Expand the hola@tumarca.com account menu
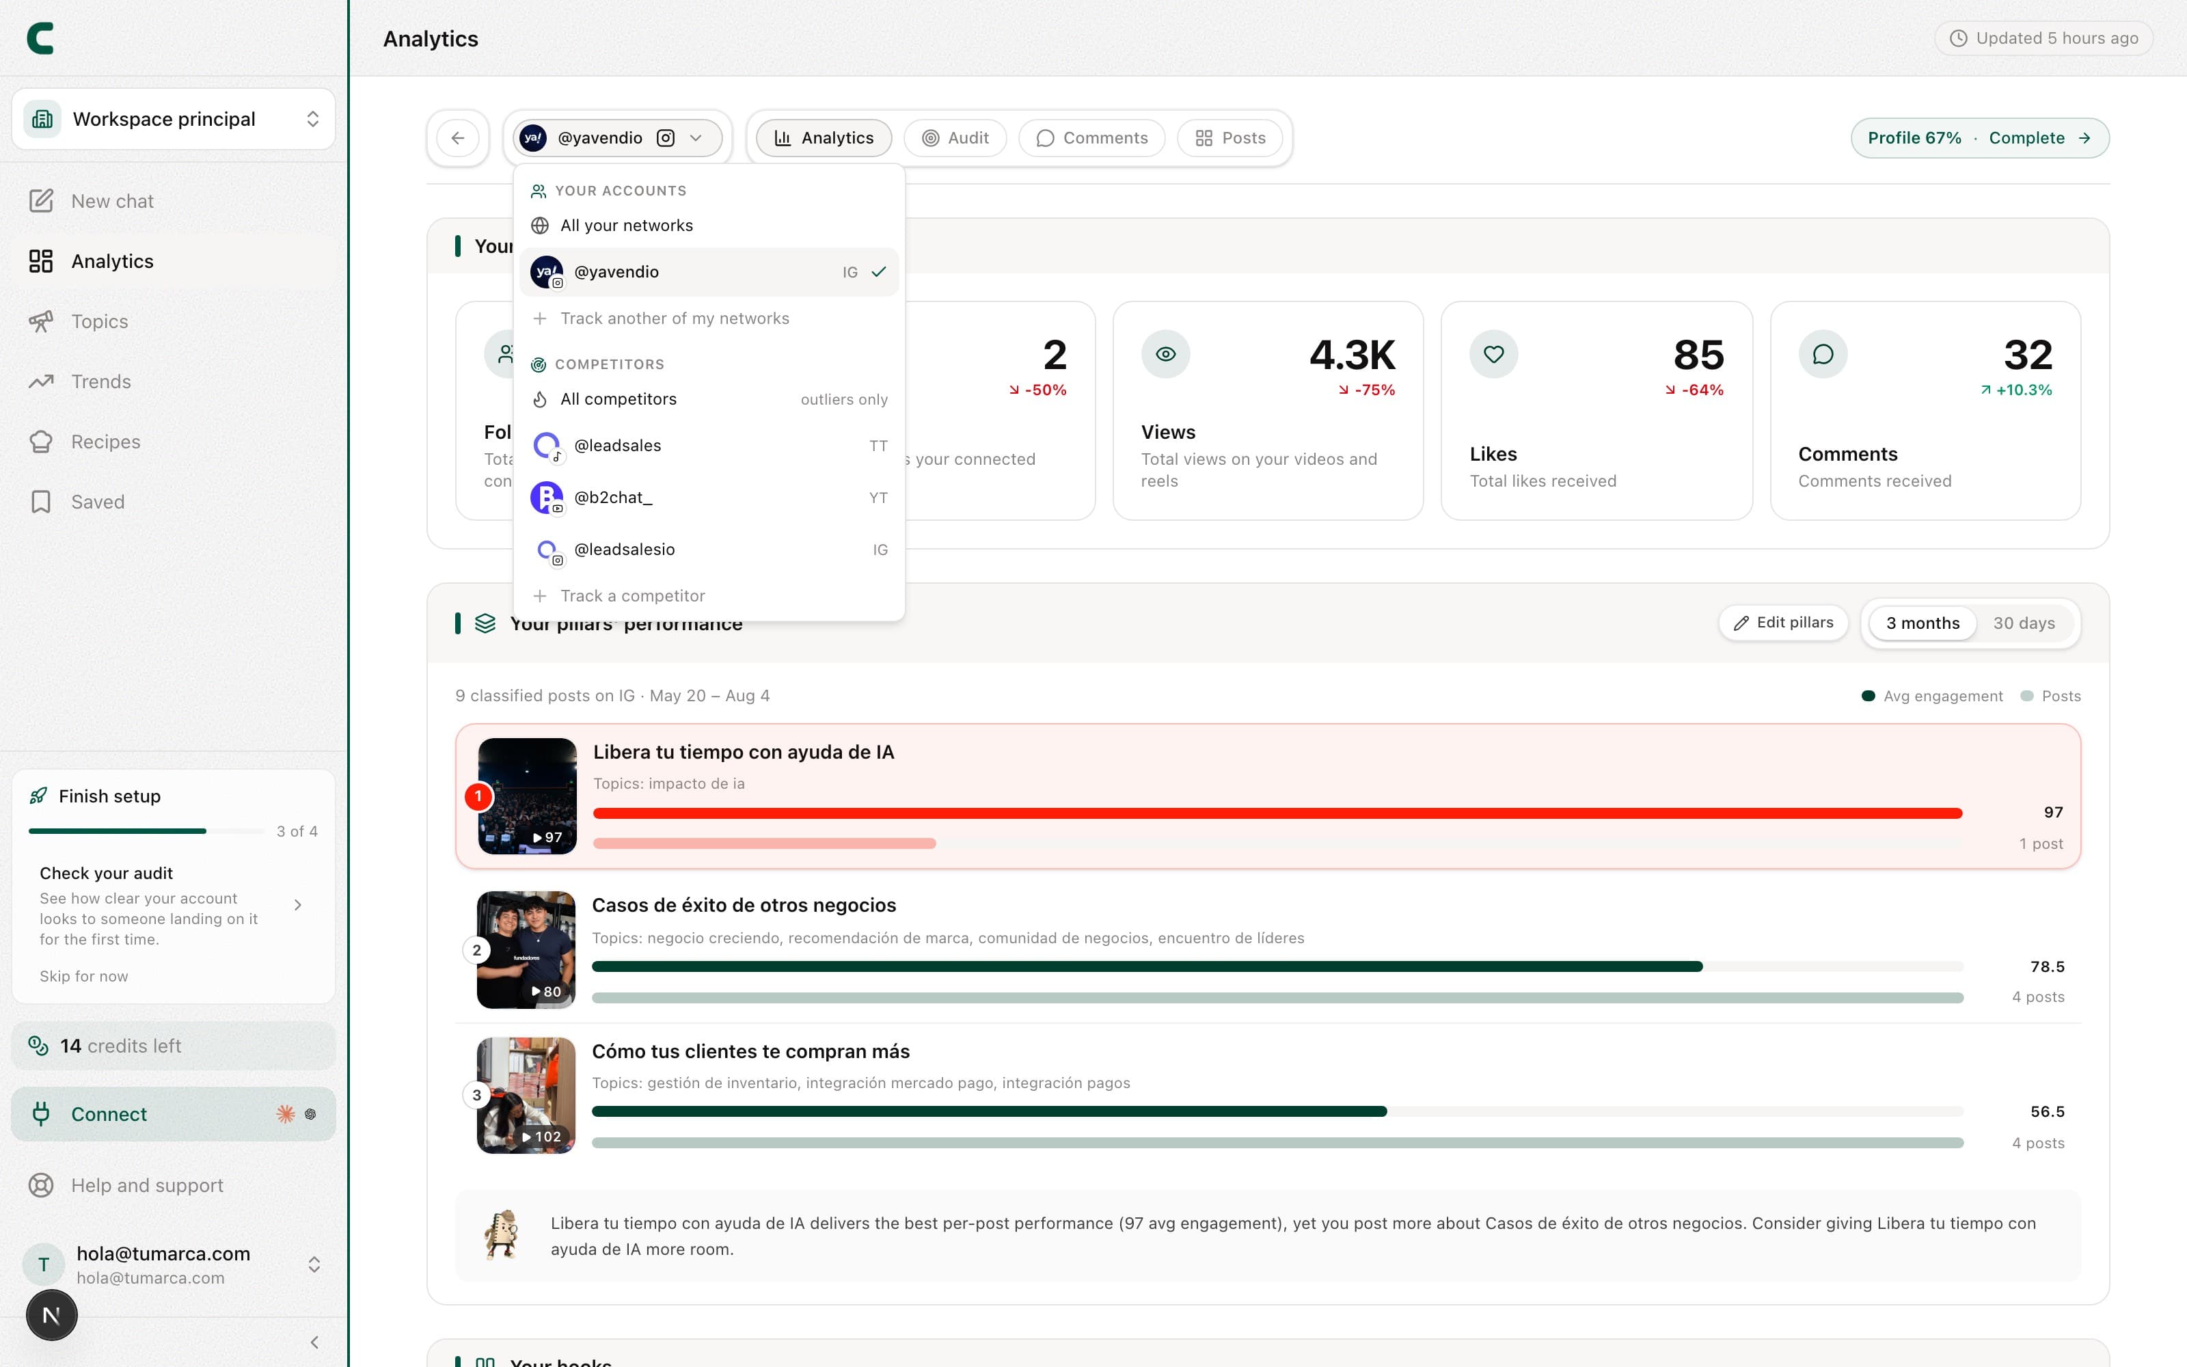The height and width of the screenshot is (1367, 2187). 174,1264
